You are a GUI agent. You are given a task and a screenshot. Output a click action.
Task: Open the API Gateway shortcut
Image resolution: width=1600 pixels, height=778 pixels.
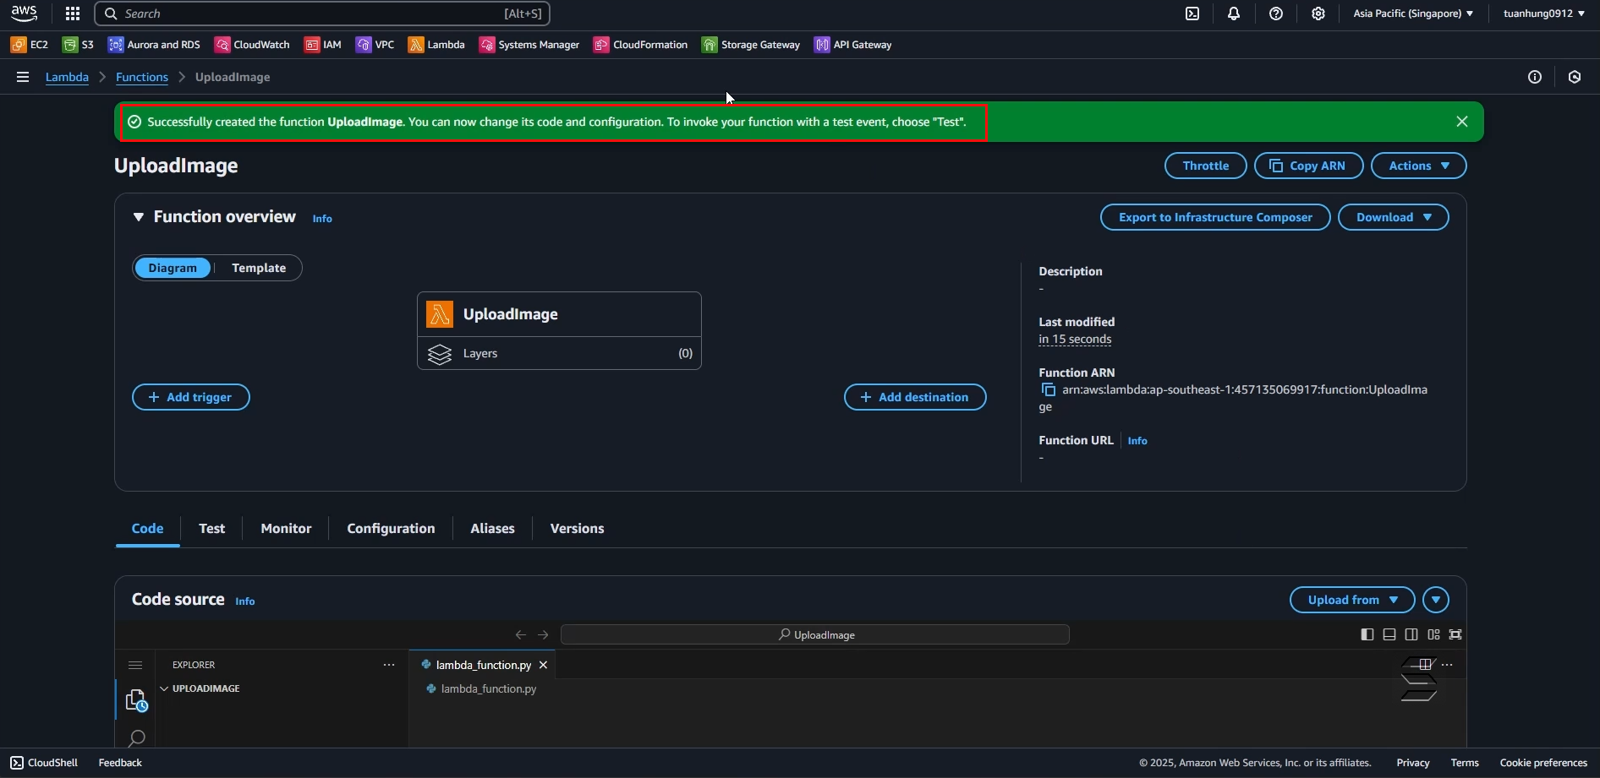tap(853, 45)
